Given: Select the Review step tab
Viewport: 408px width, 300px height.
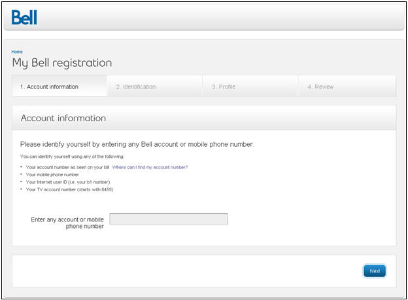Looking at the screenshot, I should (x=347, y=86).
